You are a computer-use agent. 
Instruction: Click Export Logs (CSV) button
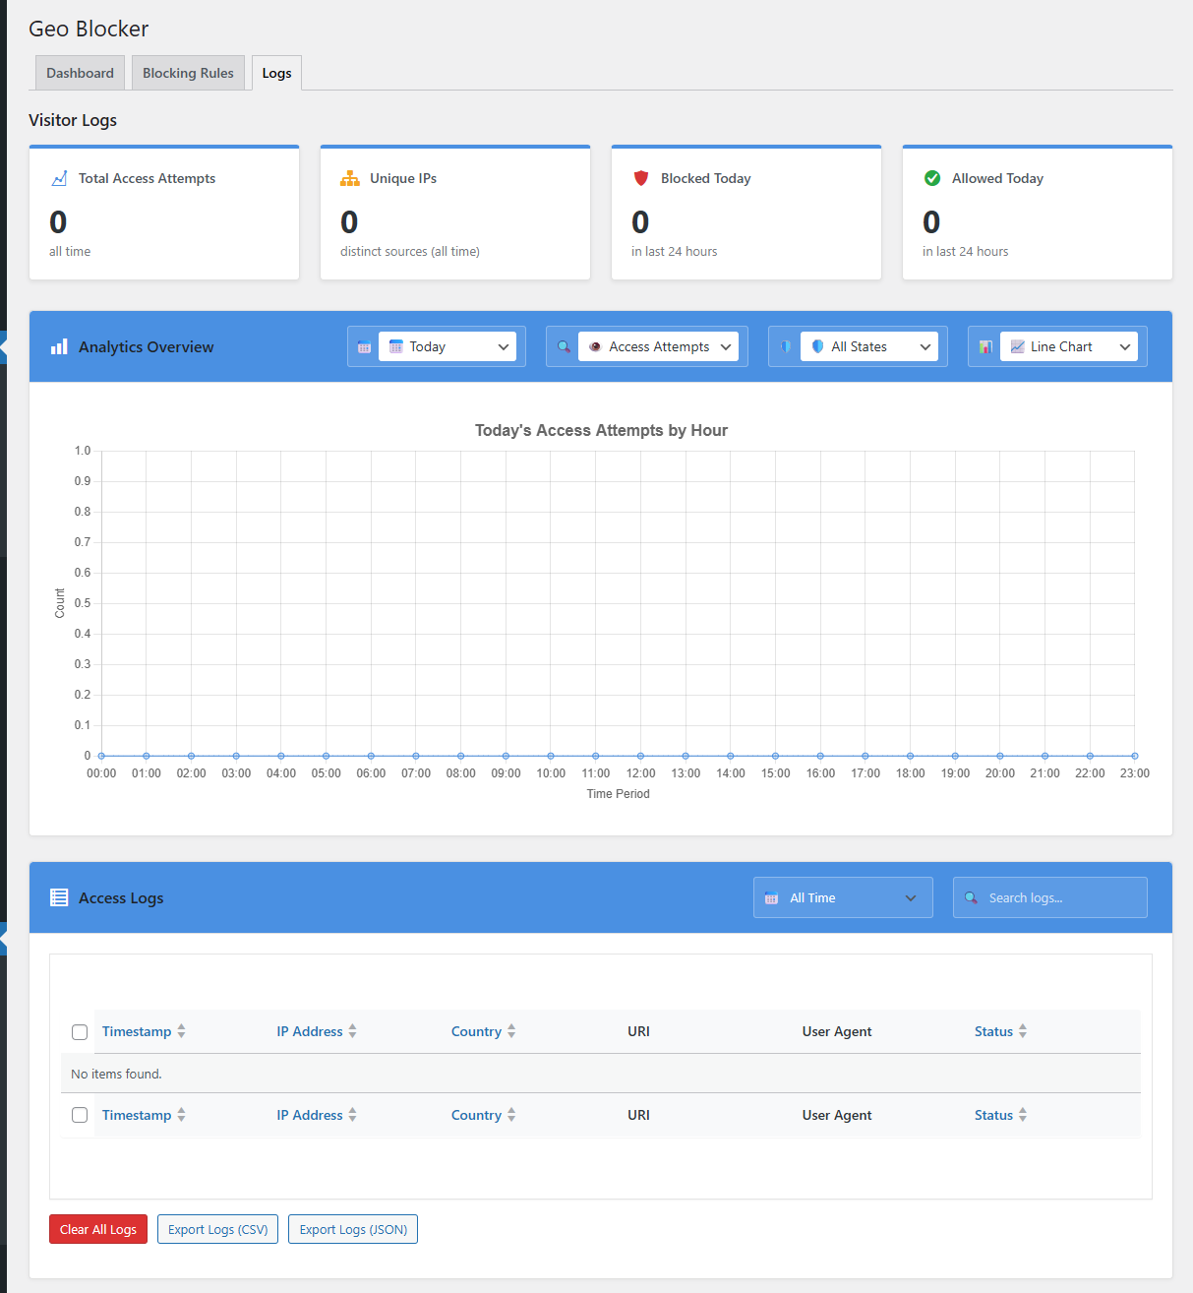pyautogui.click(x=218, y=1229)
